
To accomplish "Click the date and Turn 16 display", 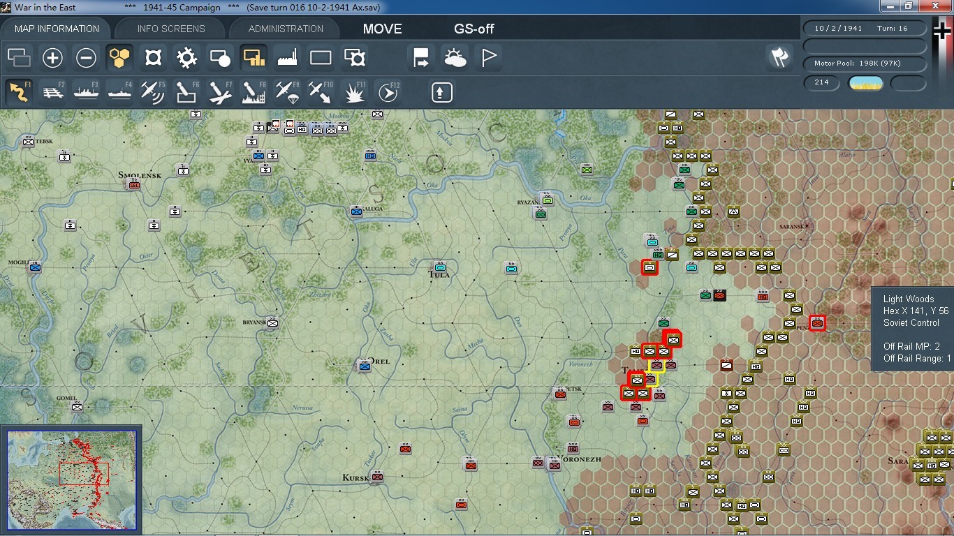I will [x=865, y=29].
